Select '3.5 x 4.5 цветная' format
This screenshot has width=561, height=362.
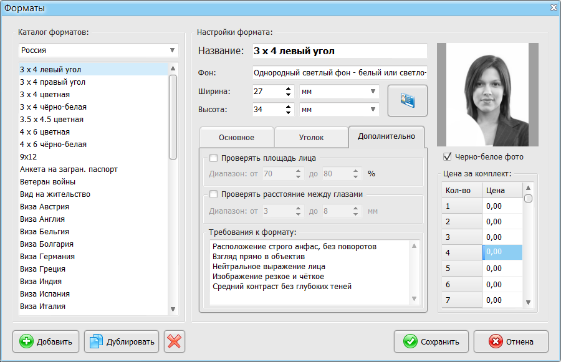(x=93, y=120)
